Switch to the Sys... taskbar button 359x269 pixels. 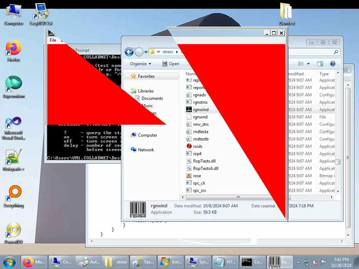pyautogui.click(x=198, y=262)
